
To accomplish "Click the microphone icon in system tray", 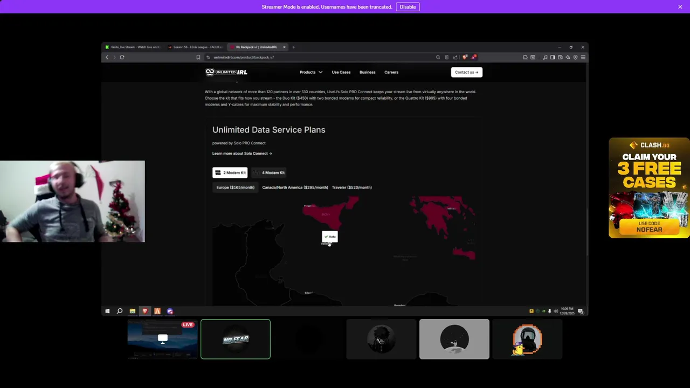I will click(549, 311).
